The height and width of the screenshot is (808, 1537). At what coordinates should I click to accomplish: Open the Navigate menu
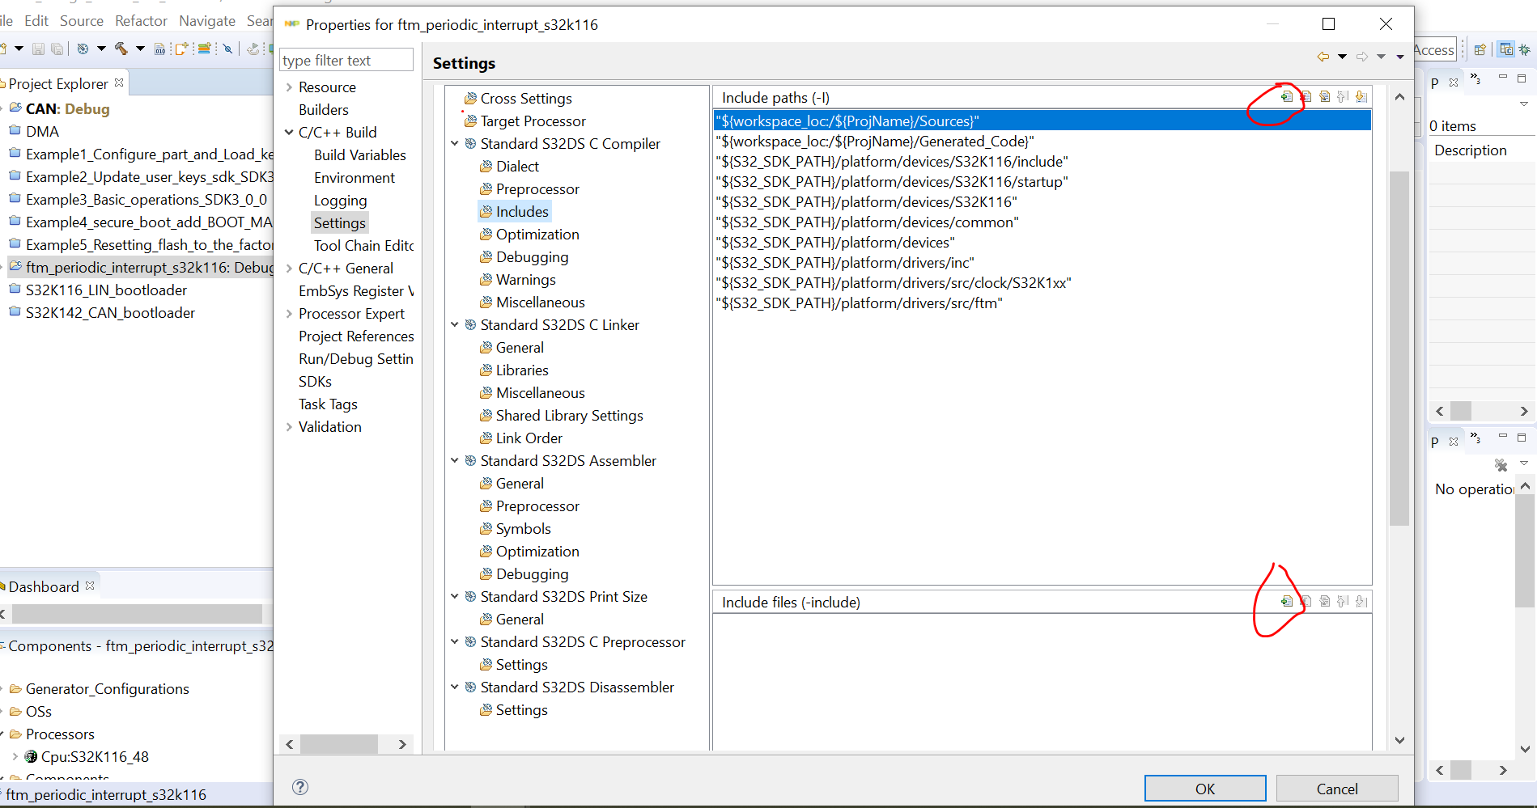coord(206,20)
